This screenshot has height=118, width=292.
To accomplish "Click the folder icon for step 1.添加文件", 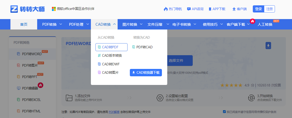I will (69, 98).
